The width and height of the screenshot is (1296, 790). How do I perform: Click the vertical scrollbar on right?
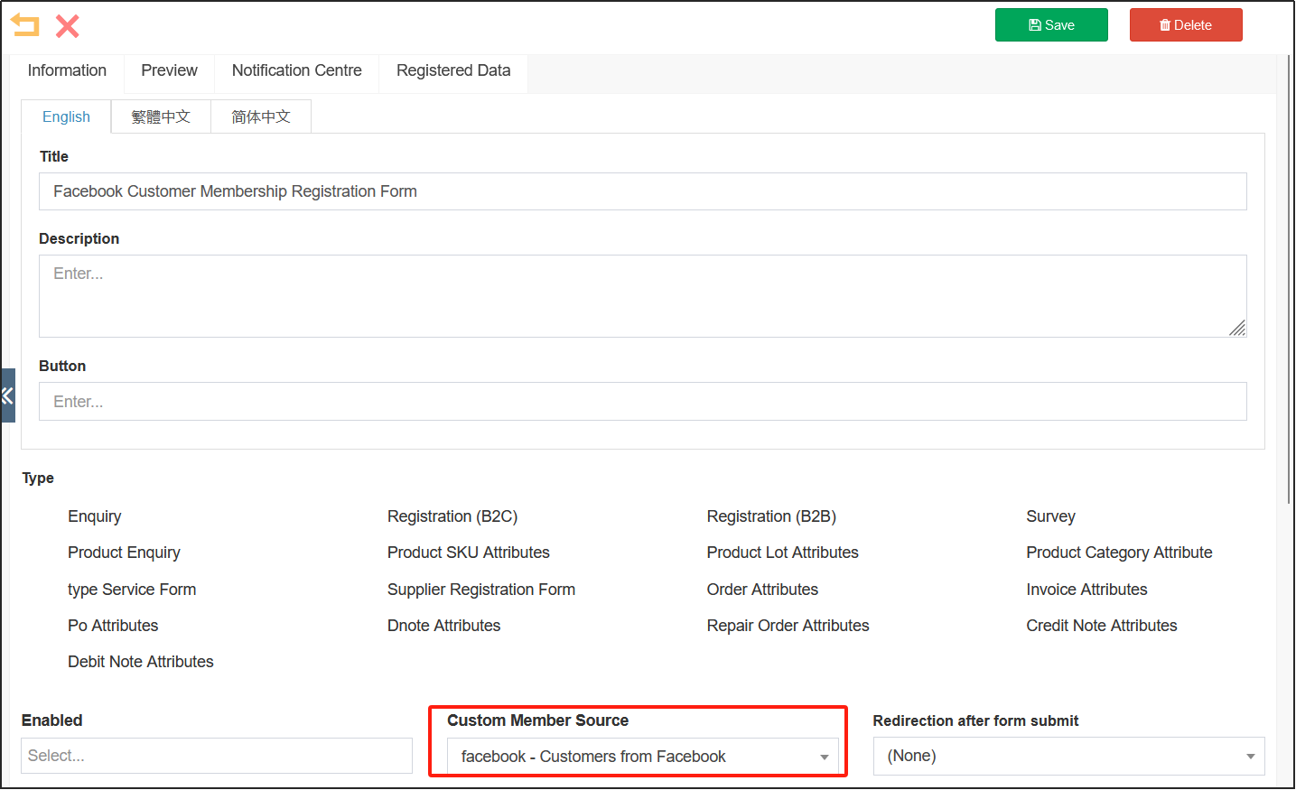coord(1289,271)
